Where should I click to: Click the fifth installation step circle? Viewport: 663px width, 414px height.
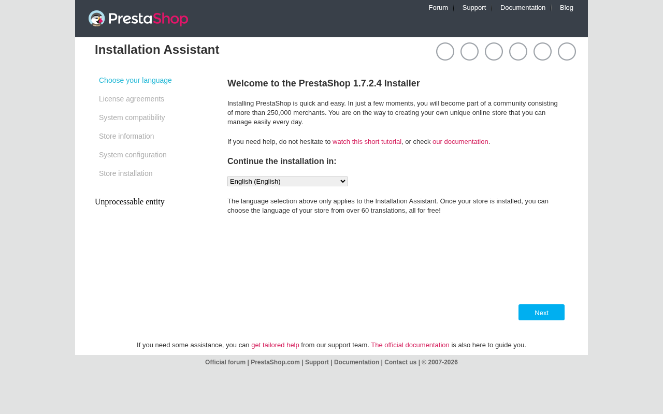[x=542, y=52]
